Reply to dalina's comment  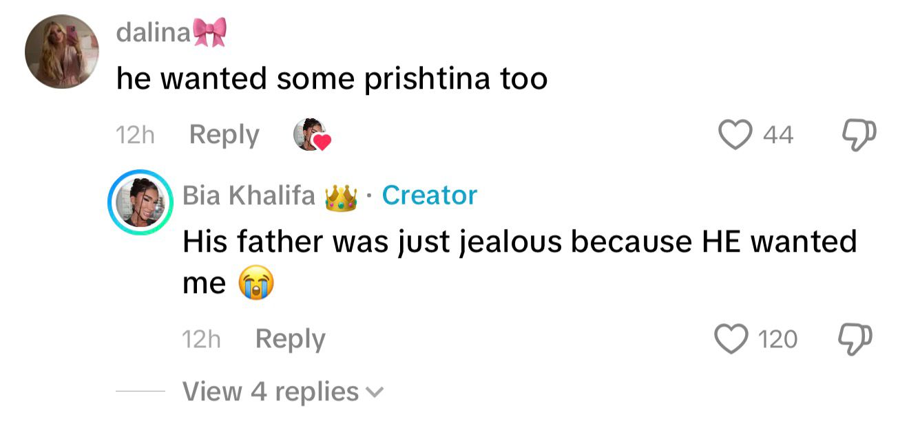click(224, 135)
